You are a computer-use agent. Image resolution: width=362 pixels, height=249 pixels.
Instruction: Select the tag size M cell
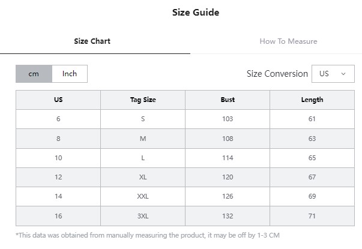tap(143, 139)
